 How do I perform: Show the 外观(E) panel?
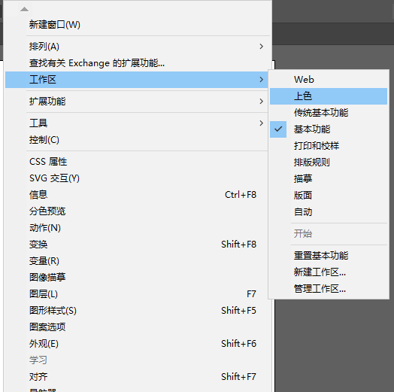[137, 344]
